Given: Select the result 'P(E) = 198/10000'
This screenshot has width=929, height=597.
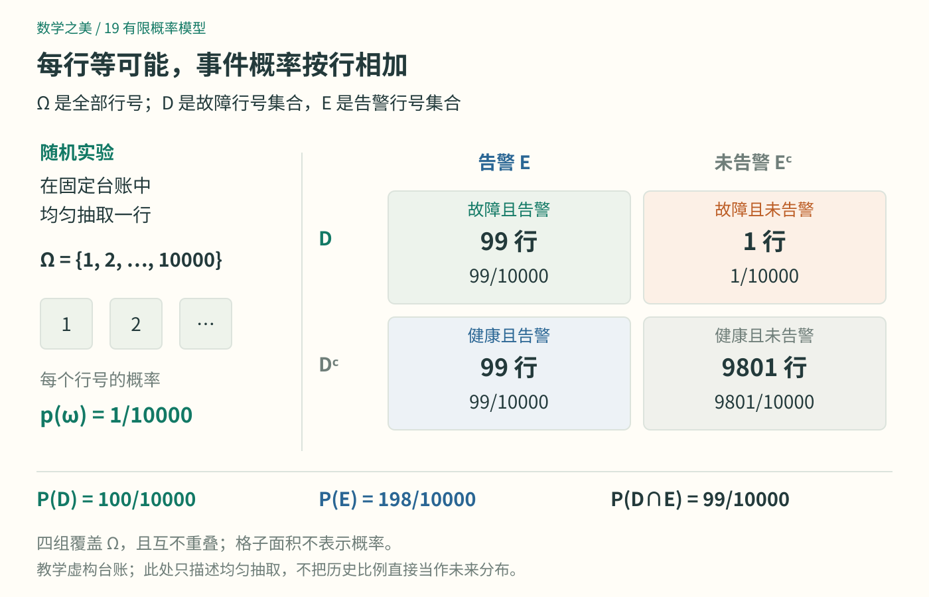Looking at the screenshot, I should (397, 499).
